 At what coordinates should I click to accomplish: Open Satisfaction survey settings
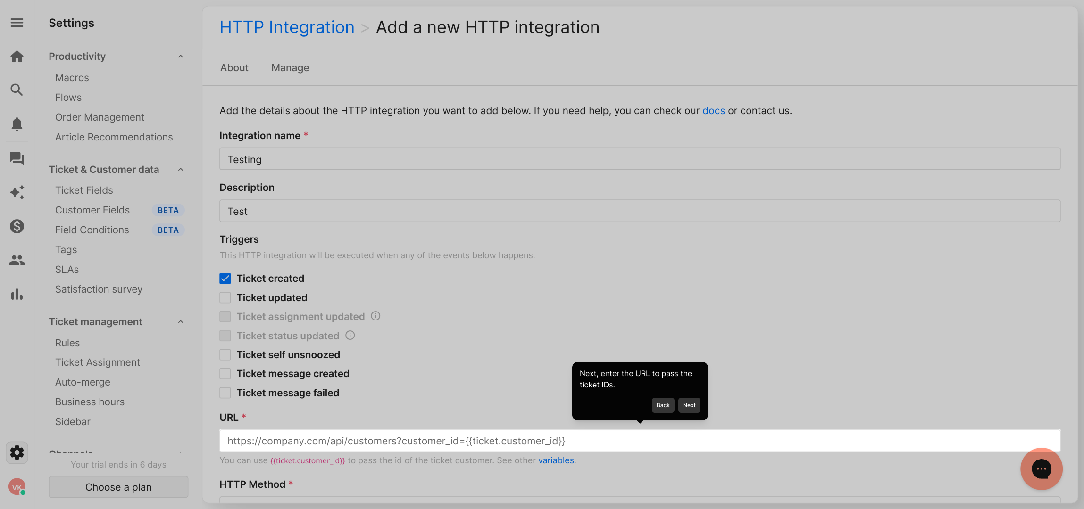(99, 289)
